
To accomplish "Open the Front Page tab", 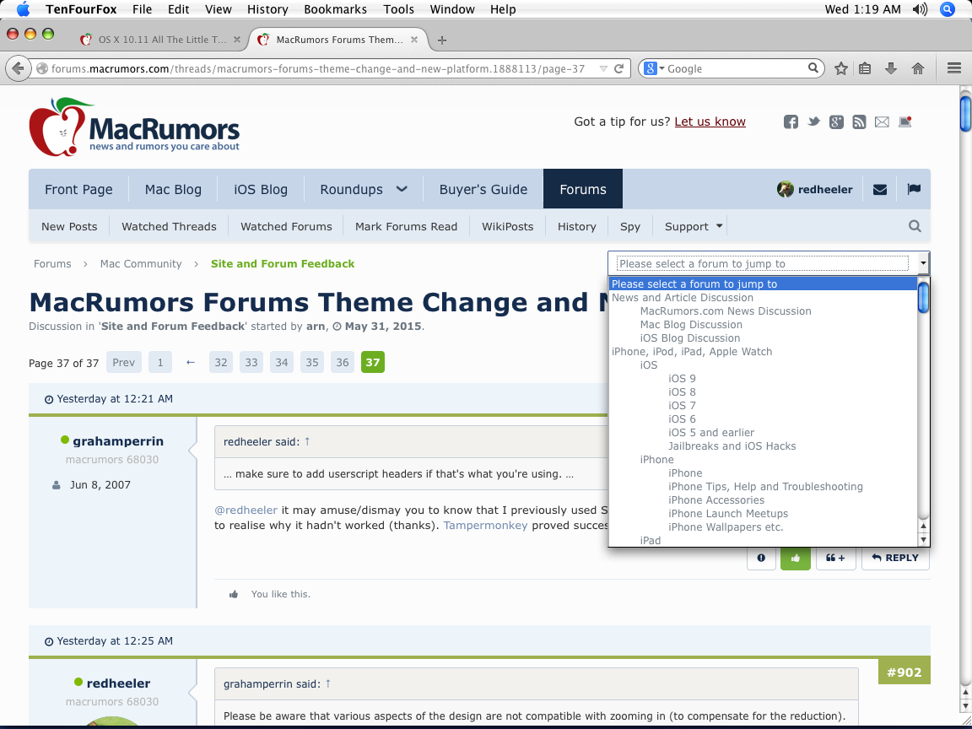I will pos(78,189).
